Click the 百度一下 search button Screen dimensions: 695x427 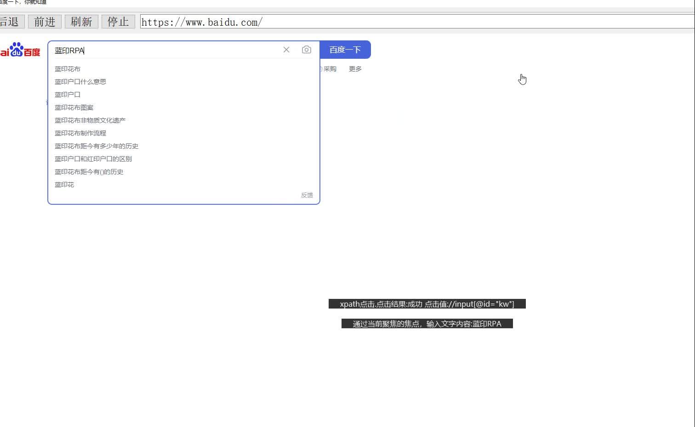[x=345, y=50]
